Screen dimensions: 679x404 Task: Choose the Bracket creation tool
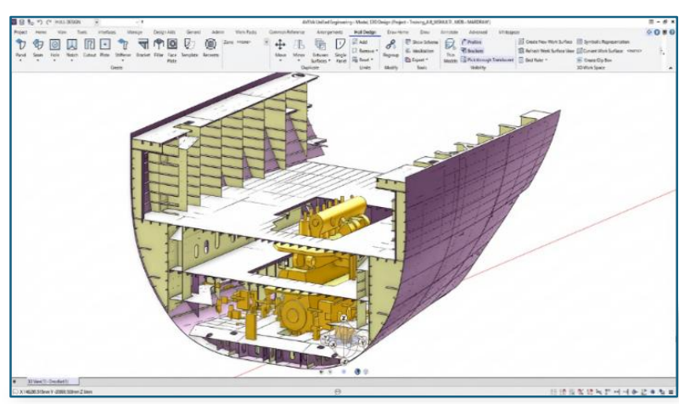[143, 44]
